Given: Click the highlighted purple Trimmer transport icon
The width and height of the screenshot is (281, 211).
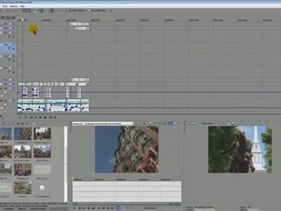Looking at the screenshot, I should (x=118, y=208).
